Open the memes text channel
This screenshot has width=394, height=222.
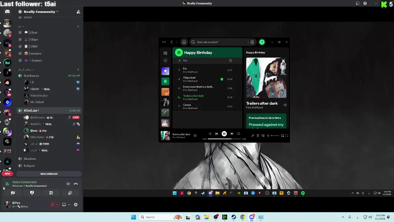click(x=49, y=53)
